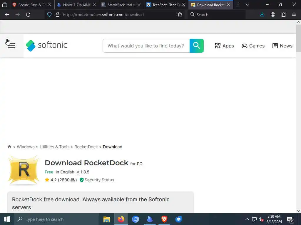The image size is (301, 225).
Task: Open File Explorer from the taskbar
Action: 106,219
